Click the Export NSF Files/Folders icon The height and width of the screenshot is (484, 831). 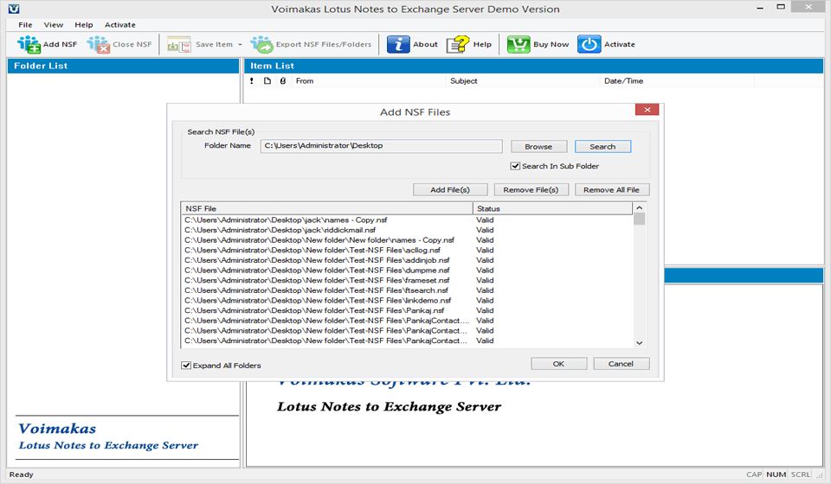coord(261,44)
